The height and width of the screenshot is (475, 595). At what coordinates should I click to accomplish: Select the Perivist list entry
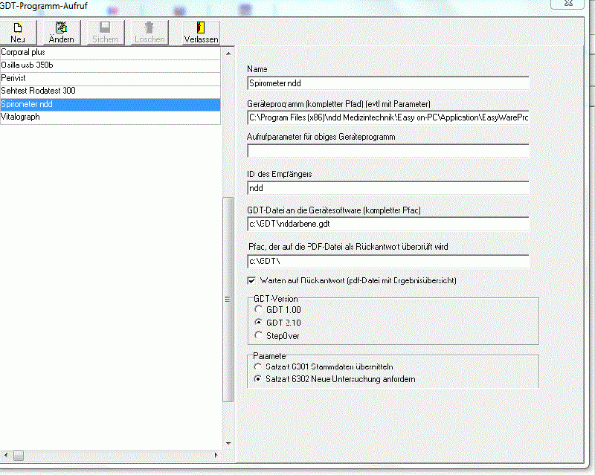tap(110, 78)
